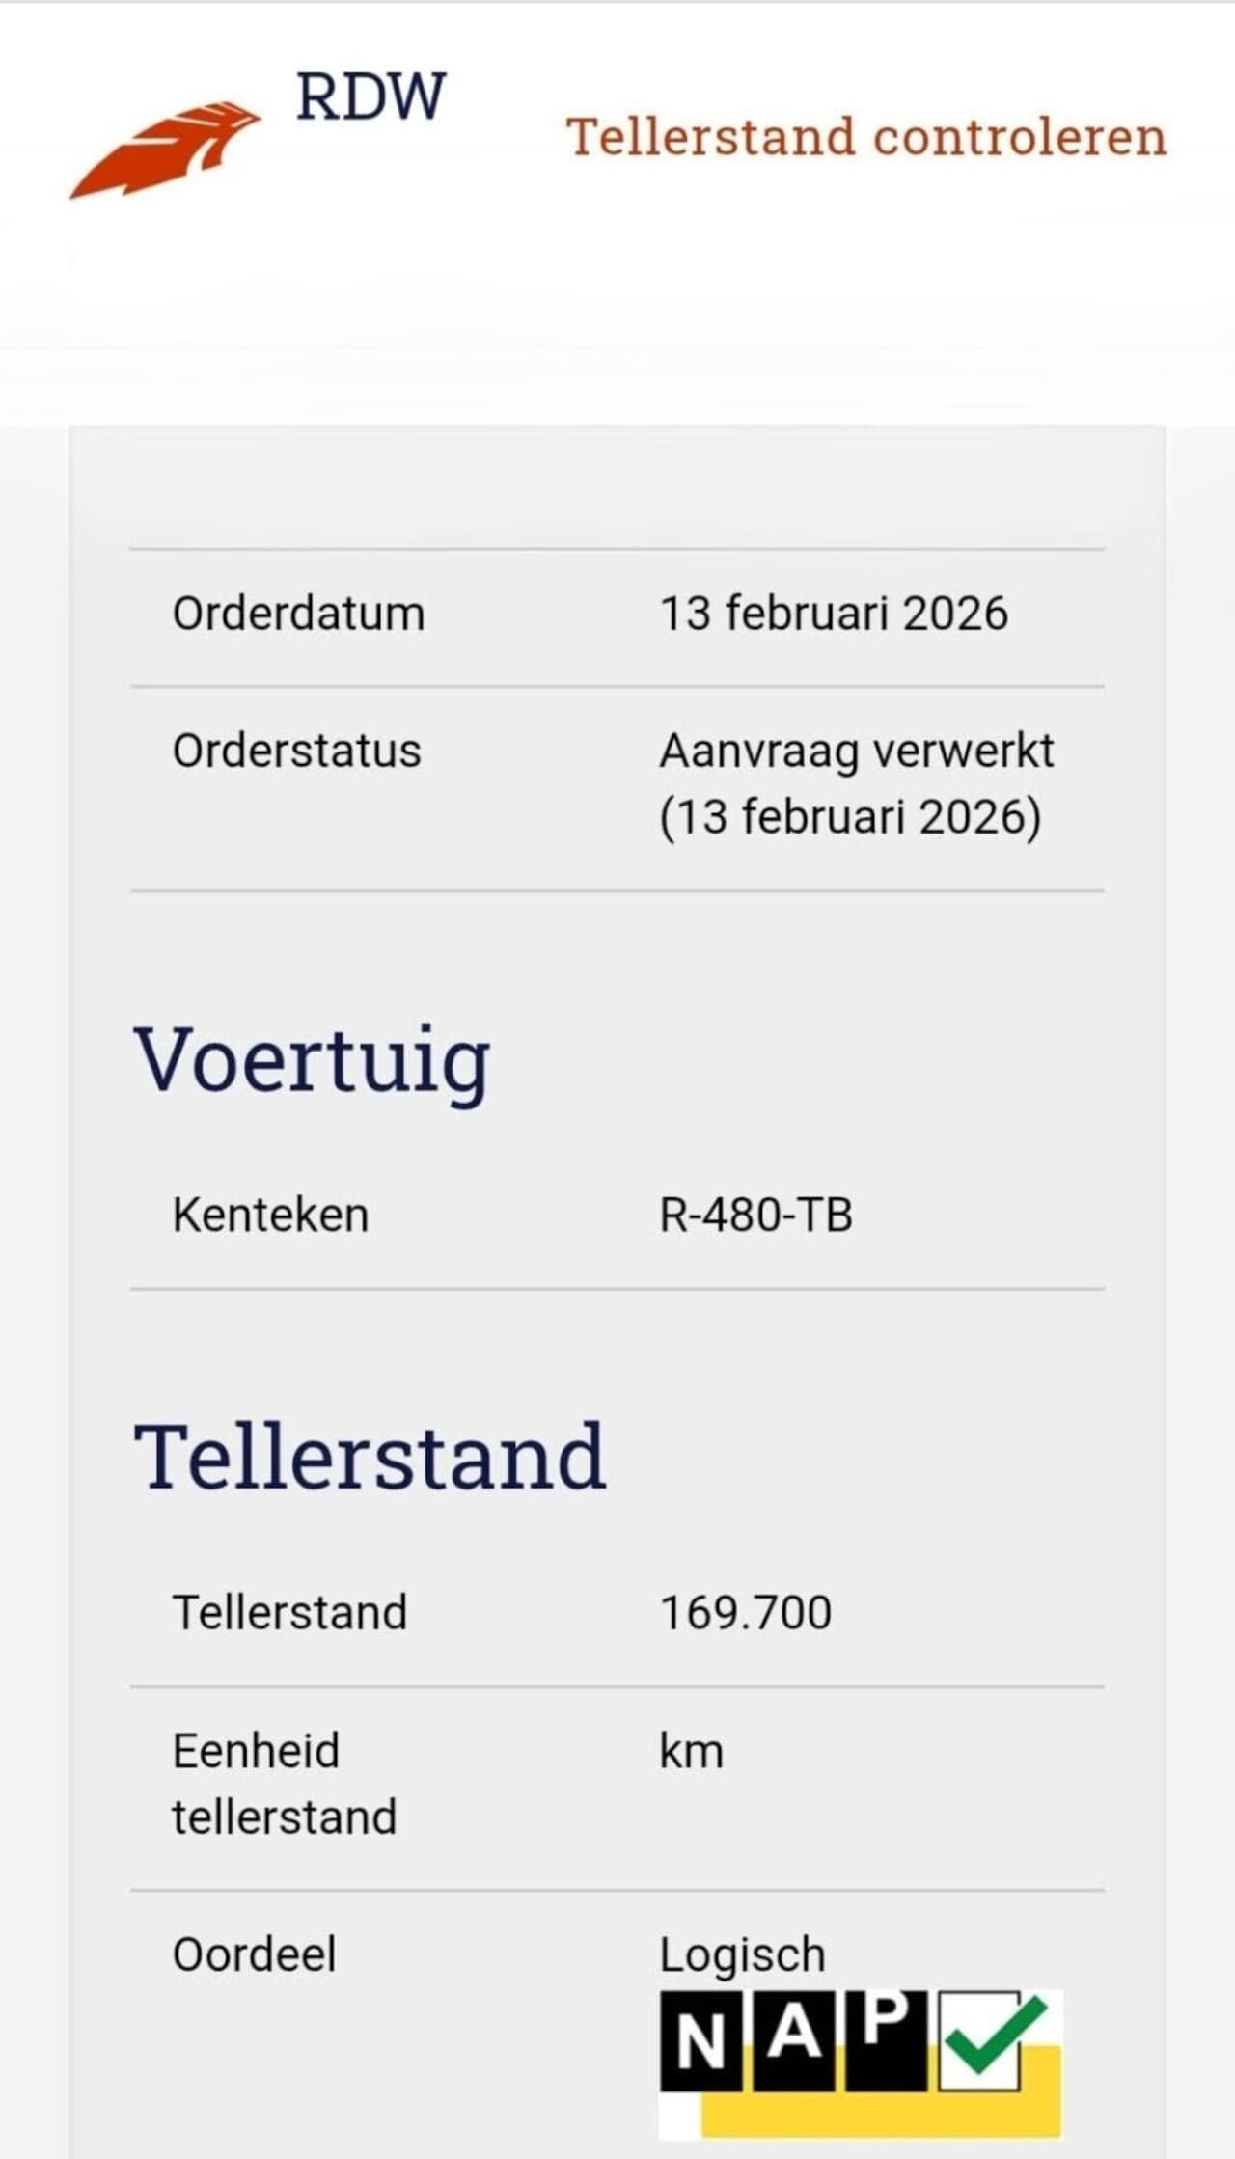Click the Logisch verdict text
This screenshot has height=2159, width=1235.
click(742, 1955)
